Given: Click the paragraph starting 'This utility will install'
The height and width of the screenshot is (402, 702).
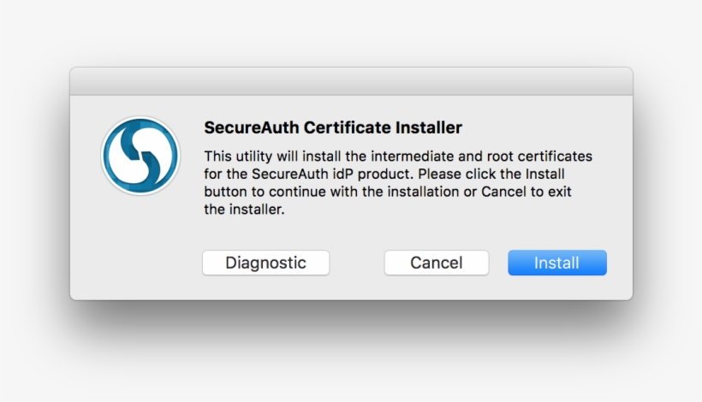Looking at the screenshot, I should (x=398, y=182).
